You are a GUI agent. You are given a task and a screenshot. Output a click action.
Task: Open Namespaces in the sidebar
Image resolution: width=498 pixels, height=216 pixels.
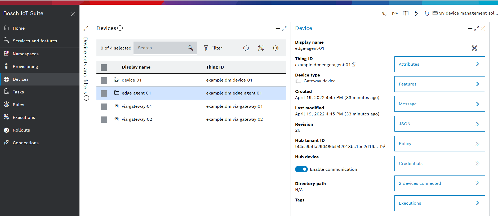click(x=40, y=54)
